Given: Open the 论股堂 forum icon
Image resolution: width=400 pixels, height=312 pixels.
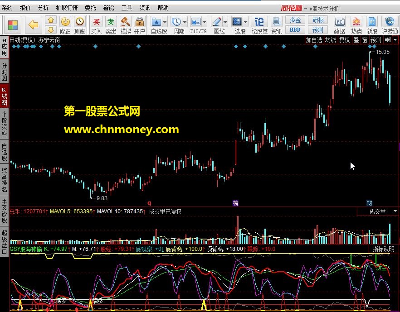Looking at the screenshot, I should 259,22.
